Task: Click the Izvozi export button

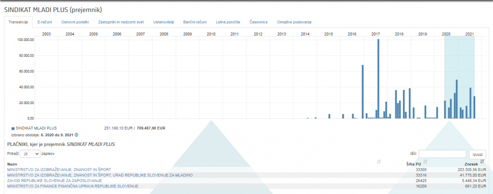Action: [x=478, y=154]
